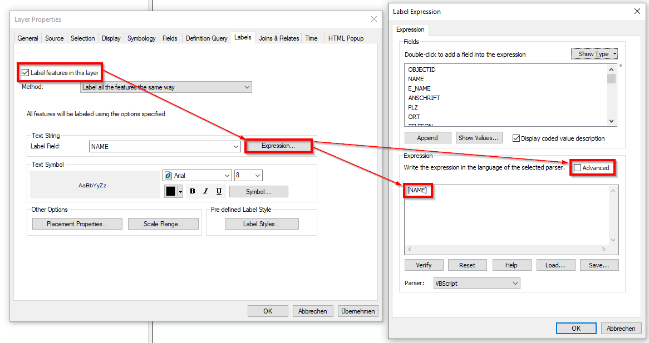Screen dimensions: 649x343
Task: Verify the label expression
Action: [424, 265]
